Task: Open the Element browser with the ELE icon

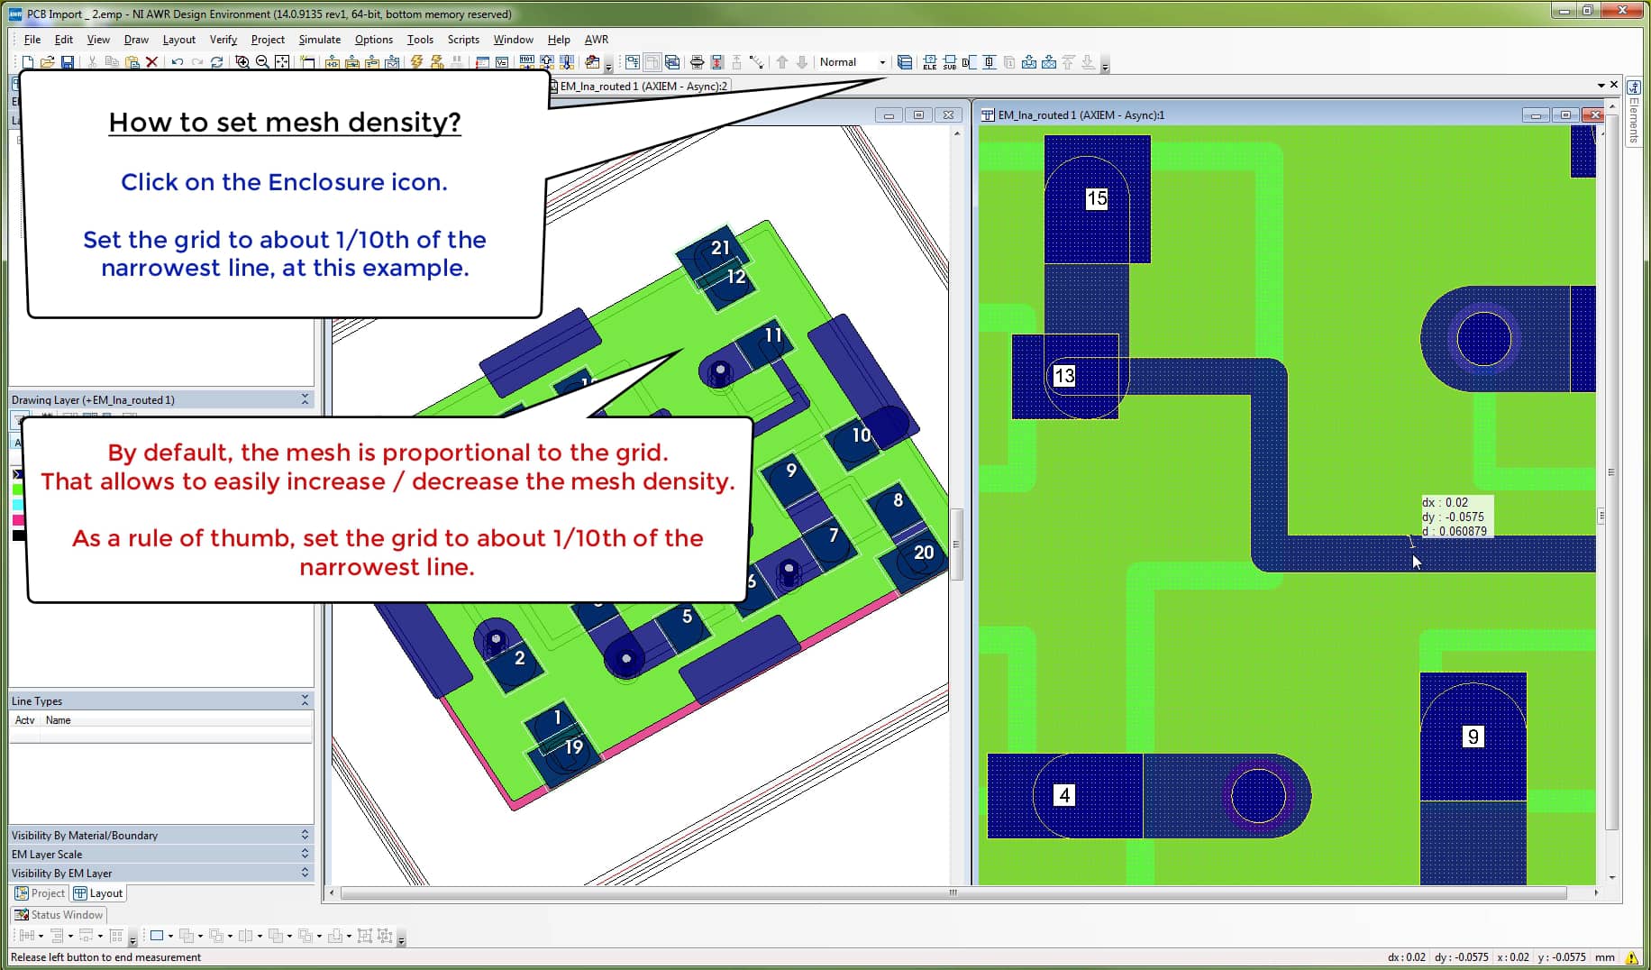Action: pyautogui.click(x=929, y=63)
